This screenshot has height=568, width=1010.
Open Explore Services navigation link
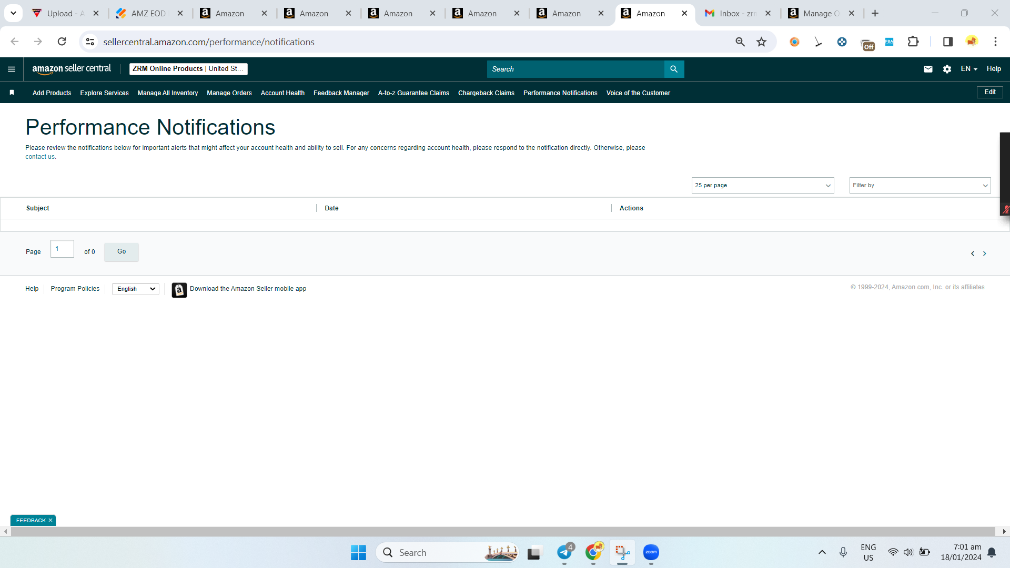pyautogui.click(x=104, y=93)
